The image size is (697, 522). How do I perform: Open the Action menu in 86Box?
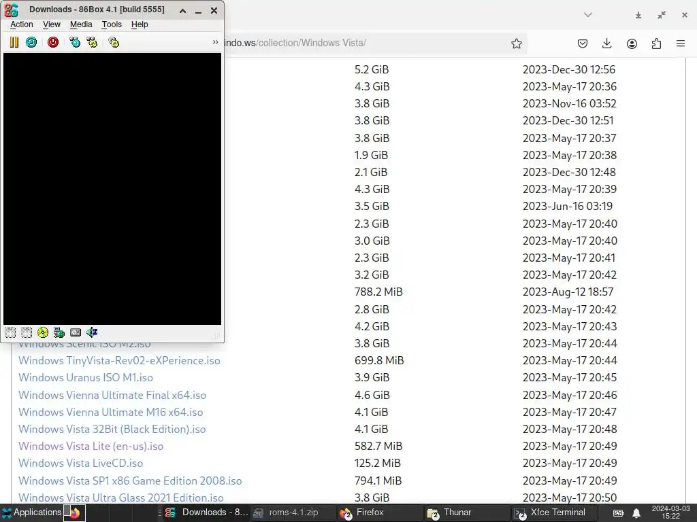coord(21,24)
